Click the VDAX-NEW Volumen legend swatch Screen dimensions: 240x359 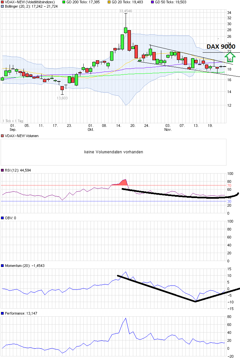click(3, 136)
